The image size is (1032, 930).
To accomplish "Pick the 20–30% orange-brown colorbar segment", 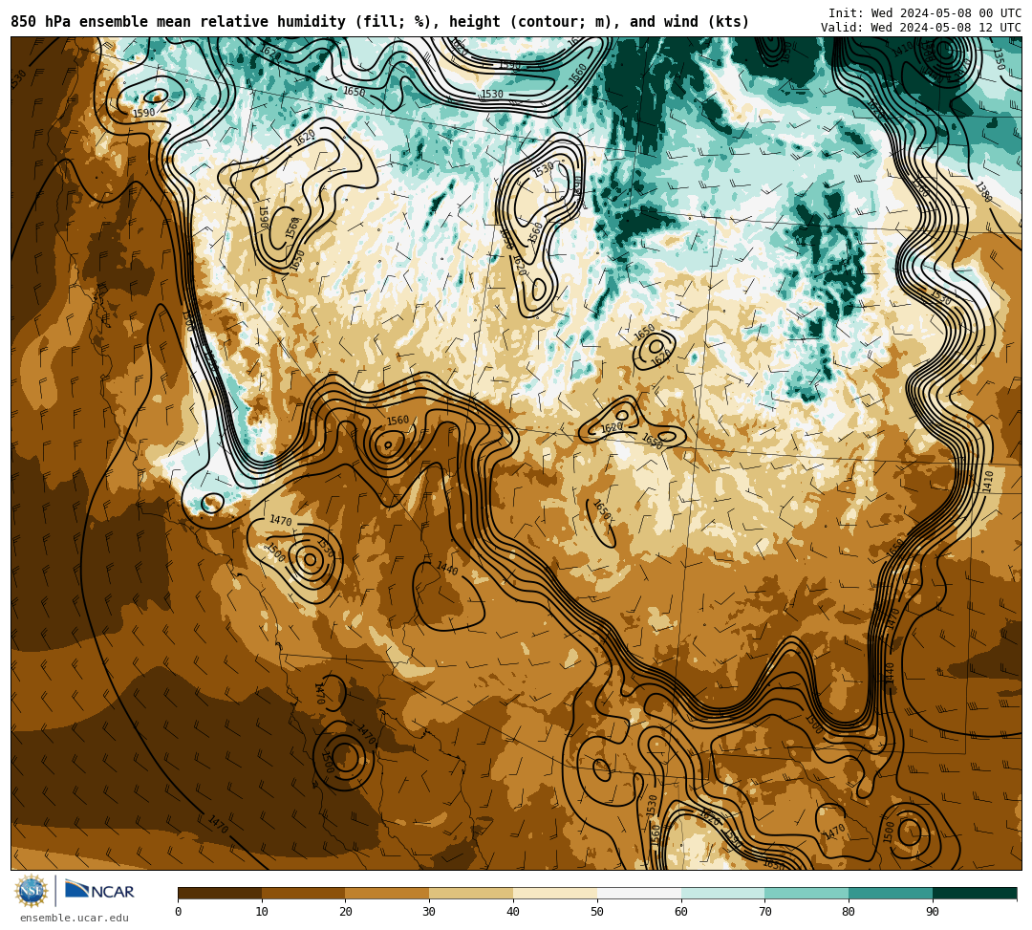I will tap(388, 893).
